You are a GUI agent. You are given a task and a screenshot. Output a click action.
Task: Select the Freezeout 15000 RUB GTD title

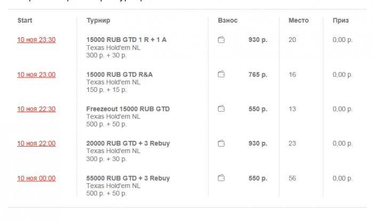128,109
